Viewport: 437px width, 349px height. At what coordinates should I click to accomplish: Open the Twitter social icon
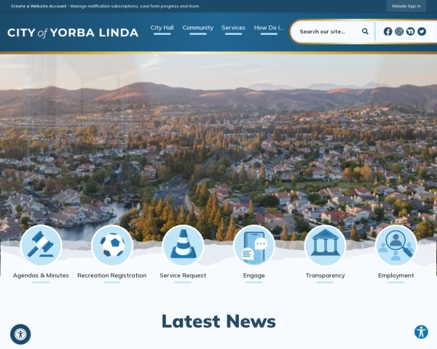[x=422, y=31]
